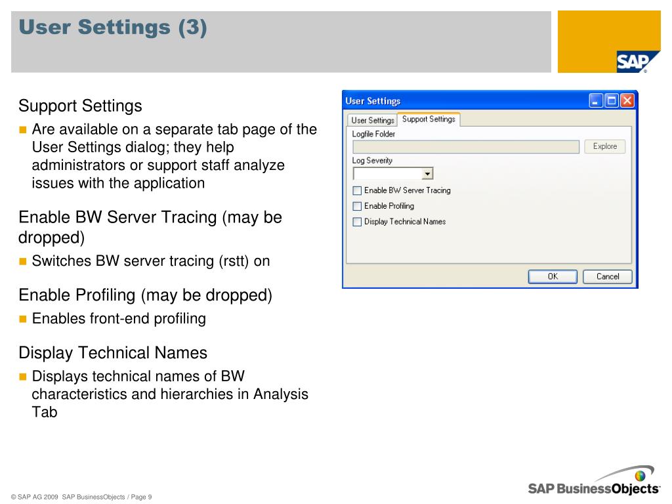Screen dimensions: 672x504
Task: Tick the Enable Profiling checkbox
Action: click(x=357, y=206)
